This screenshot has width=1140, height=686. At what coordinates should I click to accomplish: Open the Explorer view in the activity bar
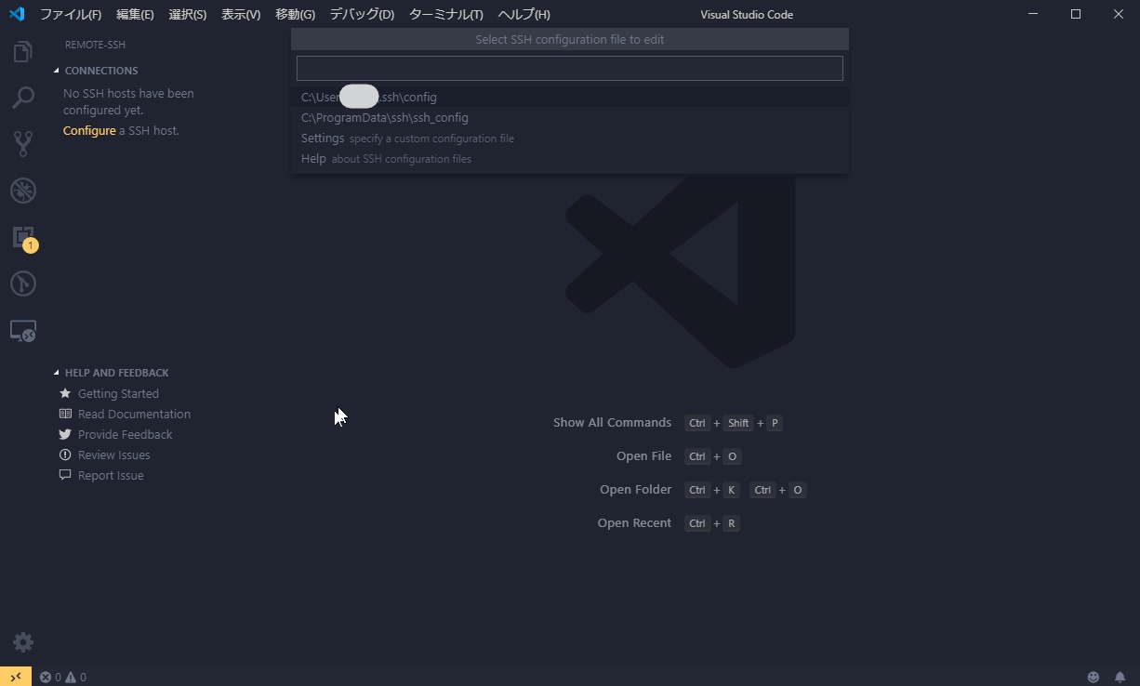click(x=22, y=51)
